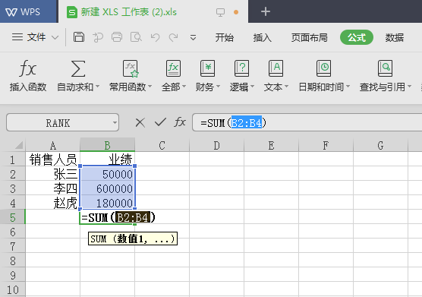
Task: Open Date and Time (日期和时间) functions icon
Action: (x=323, y=68)
